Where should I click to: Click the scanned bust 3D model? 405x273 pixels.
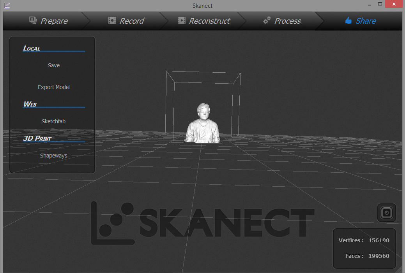202,123
